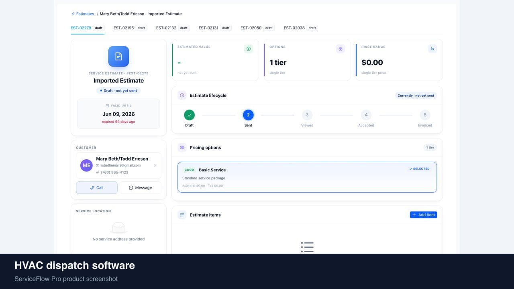This screenshot has height=289, width=514.
Task: Select step 3 Viewed in lifecycle
Action: [x=307, y=115]
